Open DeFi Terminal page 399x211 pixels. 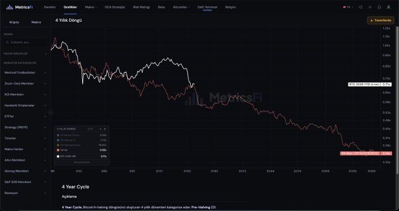[207, 7]
